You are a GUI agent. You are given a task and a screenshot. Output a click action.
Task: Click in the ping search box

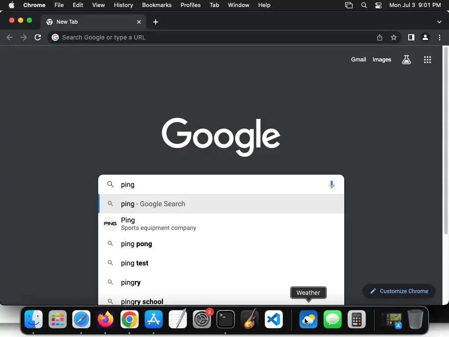[x=221, y=185]
